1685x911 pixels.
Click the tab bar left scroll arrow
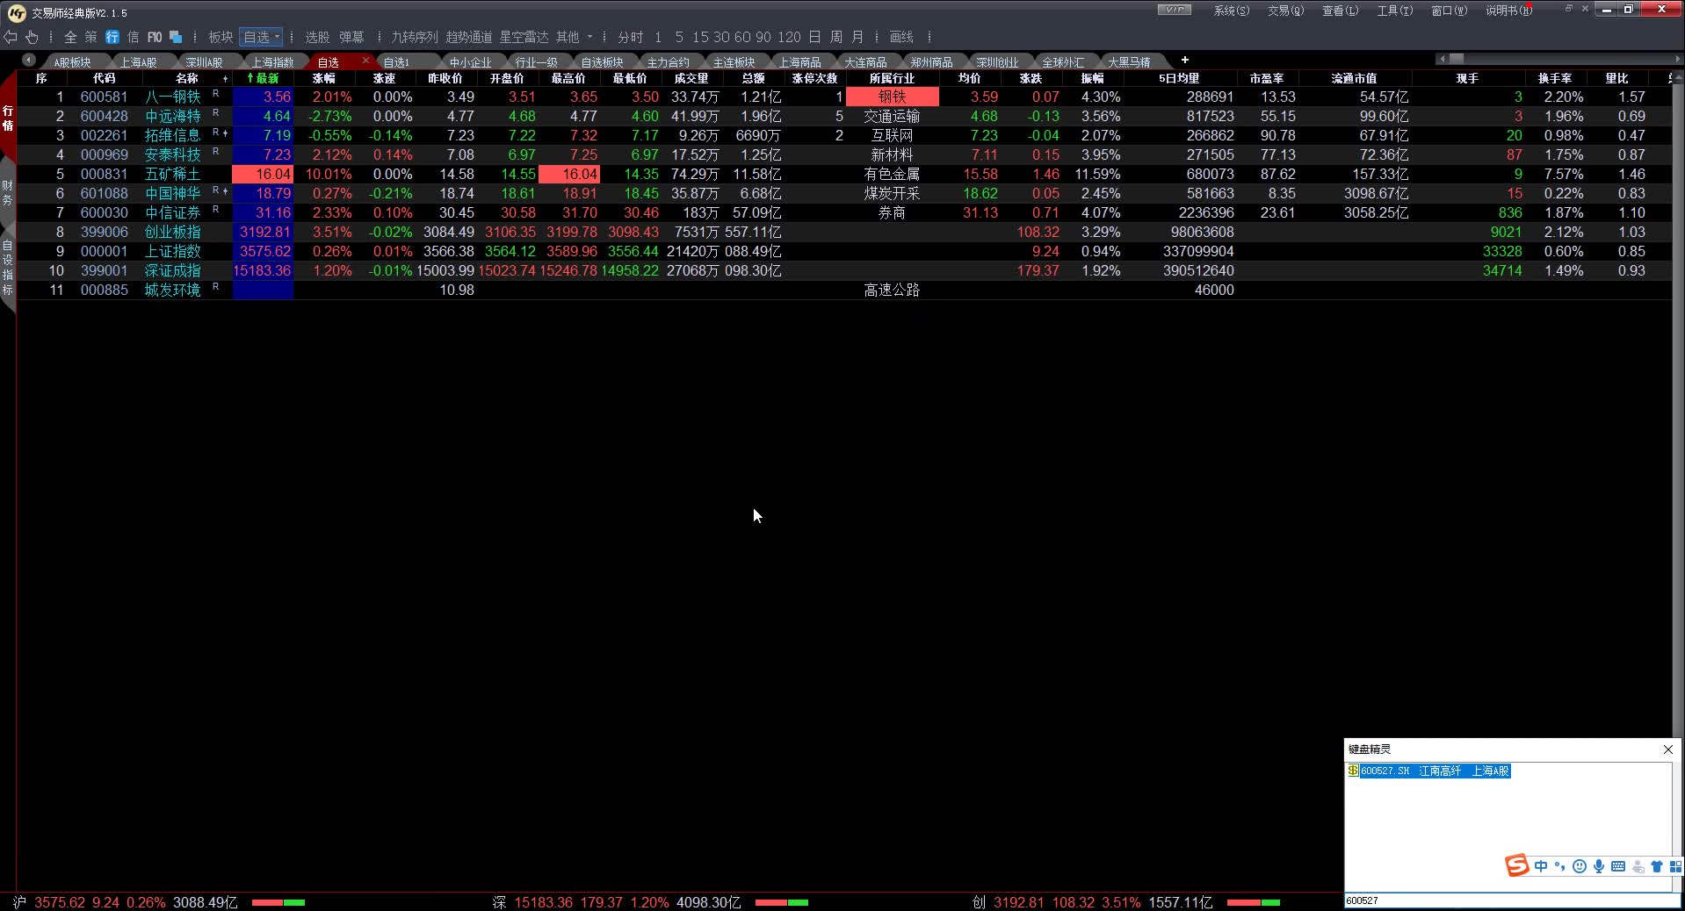click(29, 60)
